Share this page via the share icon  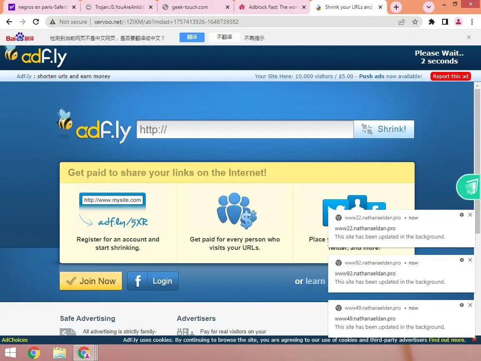(x=402, y=22)
